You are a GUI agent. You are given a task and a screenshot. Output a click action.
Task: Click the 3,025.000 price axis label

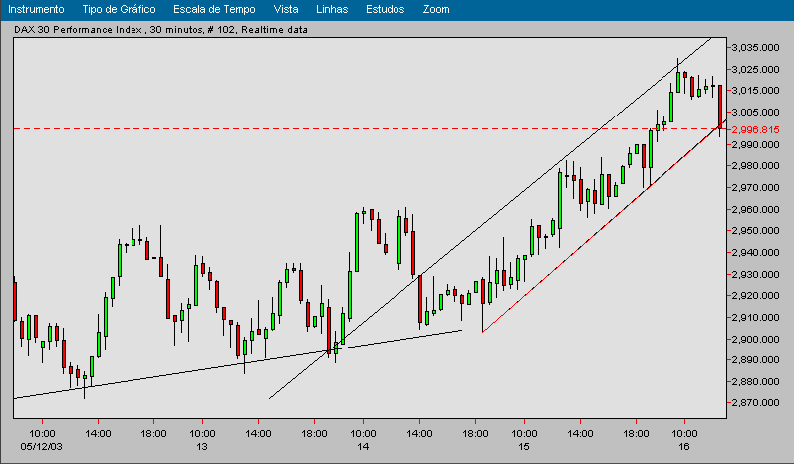[x=755, y=69]
